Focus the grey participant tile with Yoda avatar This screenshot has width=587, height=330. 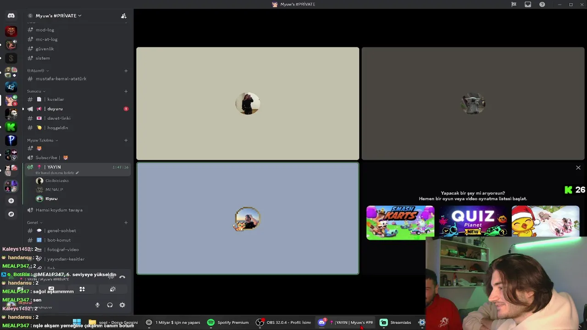[473, 104]
